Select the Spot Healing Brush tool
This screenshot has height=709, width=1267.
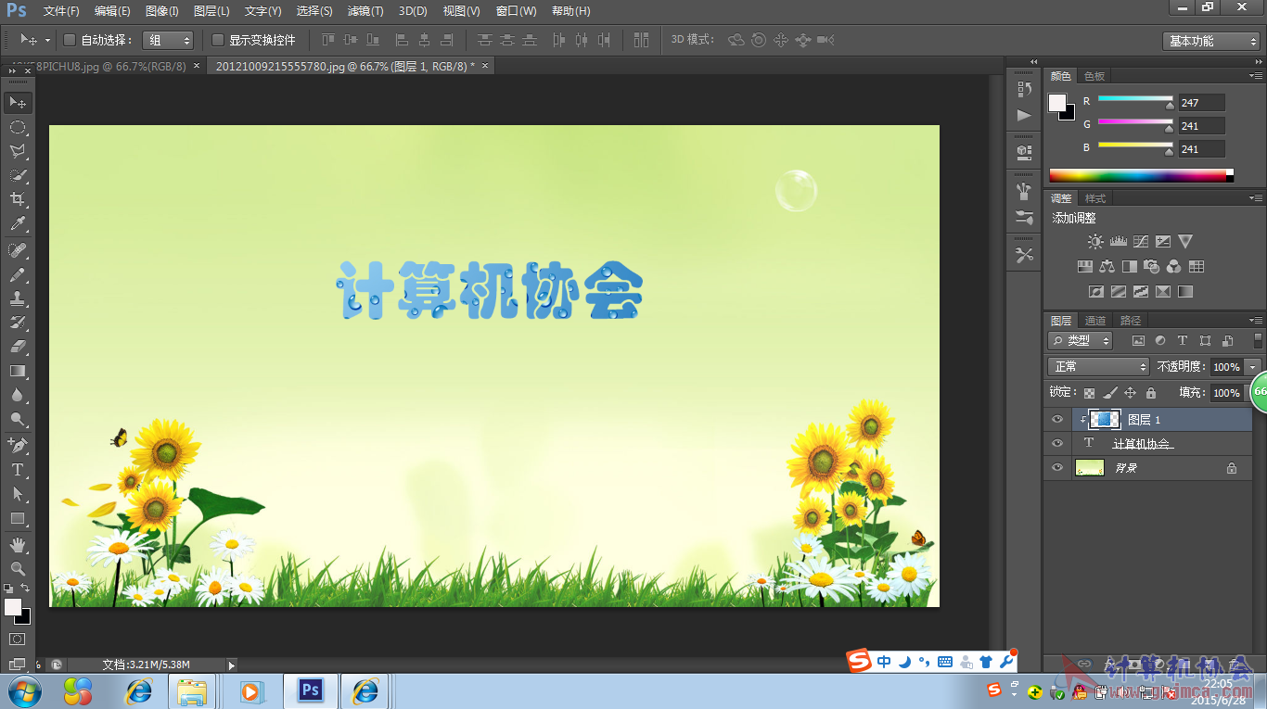(18, 250)
